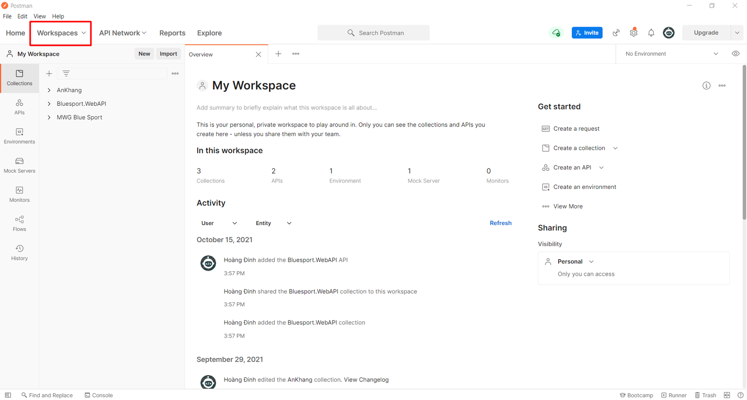Click the View Changelog link

coord(366,380)
